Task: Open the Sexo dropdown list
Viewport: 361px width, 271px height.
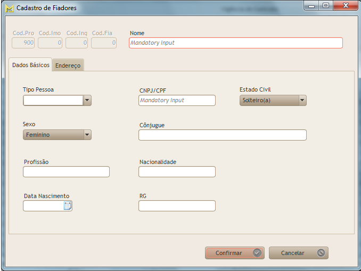Action: pyautogui.click(x=87, y=135)
